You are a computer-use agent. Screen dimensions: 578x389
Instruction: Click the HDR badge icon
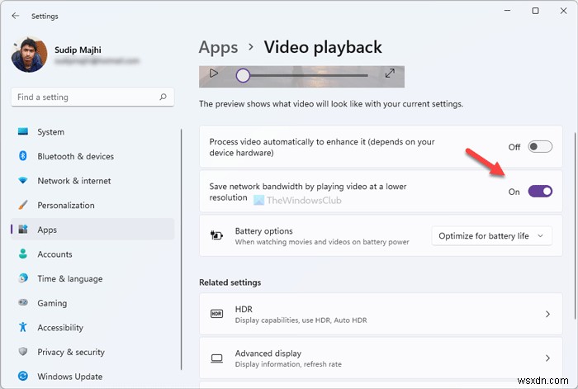(216, 314)
